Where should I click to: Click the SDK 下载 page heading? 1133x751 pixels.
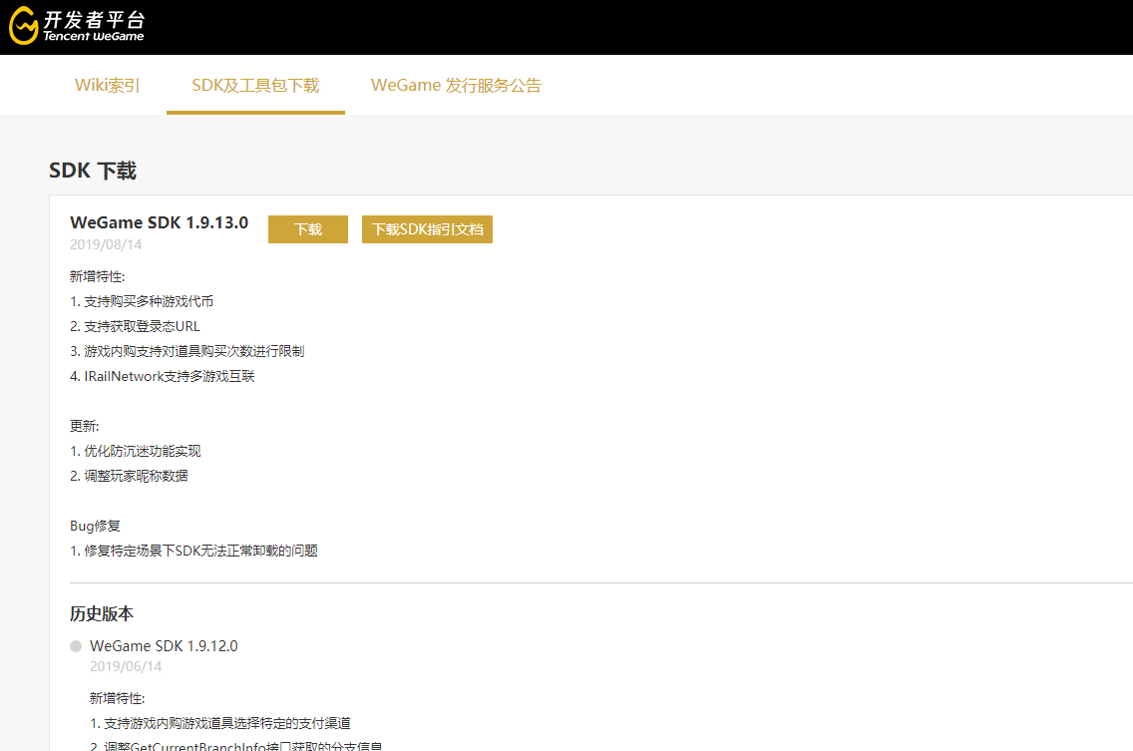(92, 170)
